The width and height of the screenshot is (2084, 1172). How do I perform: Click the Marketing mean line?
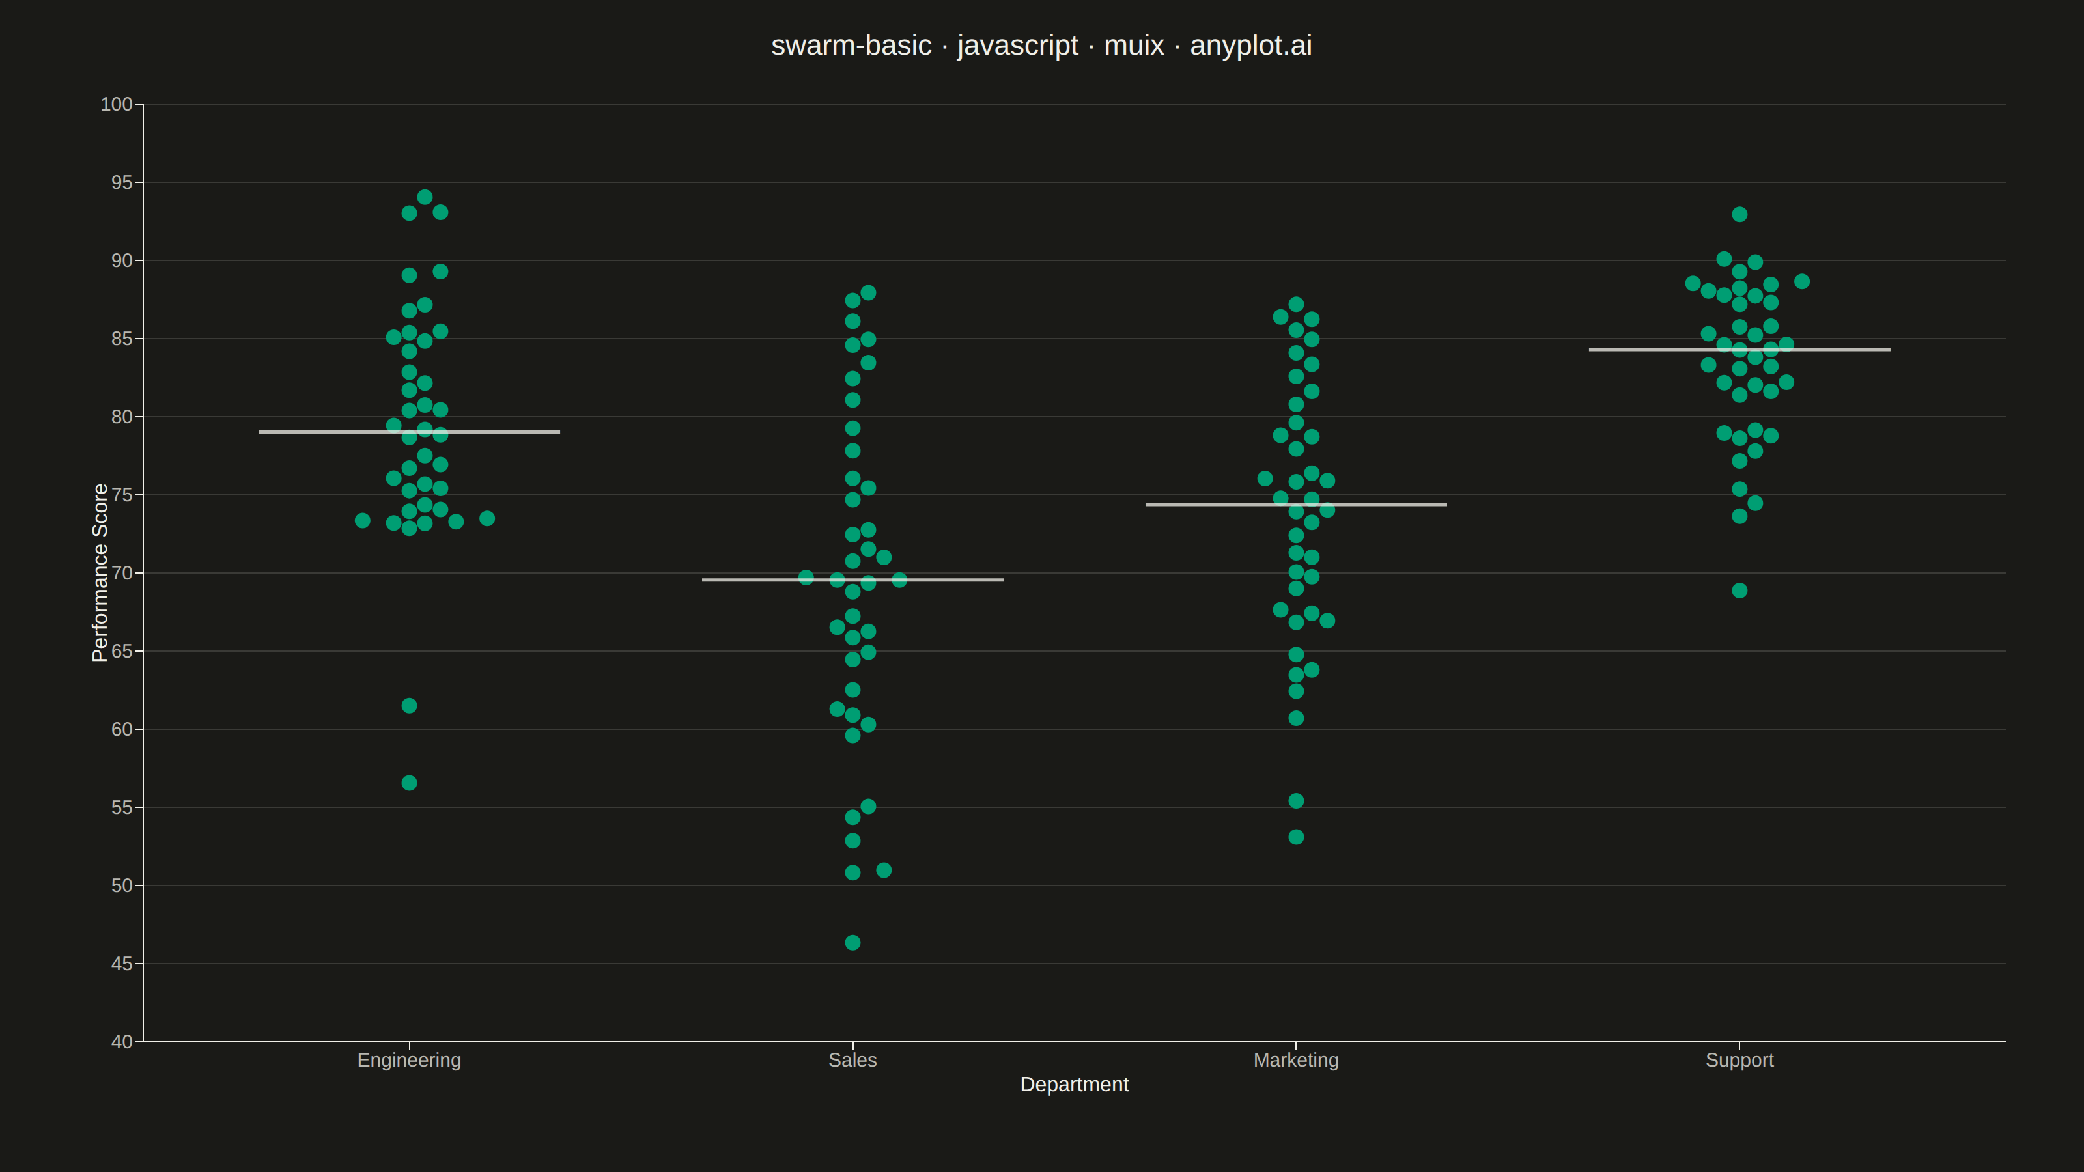pyautogui.click(x=1296, y=505)
